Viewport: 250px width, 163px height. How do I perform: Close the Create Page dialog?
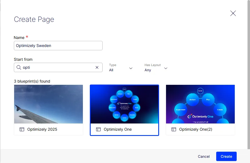(x=233, y=13)
